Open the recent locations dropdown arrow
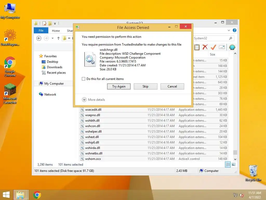The image size is (266, 200). click(52, 38)
